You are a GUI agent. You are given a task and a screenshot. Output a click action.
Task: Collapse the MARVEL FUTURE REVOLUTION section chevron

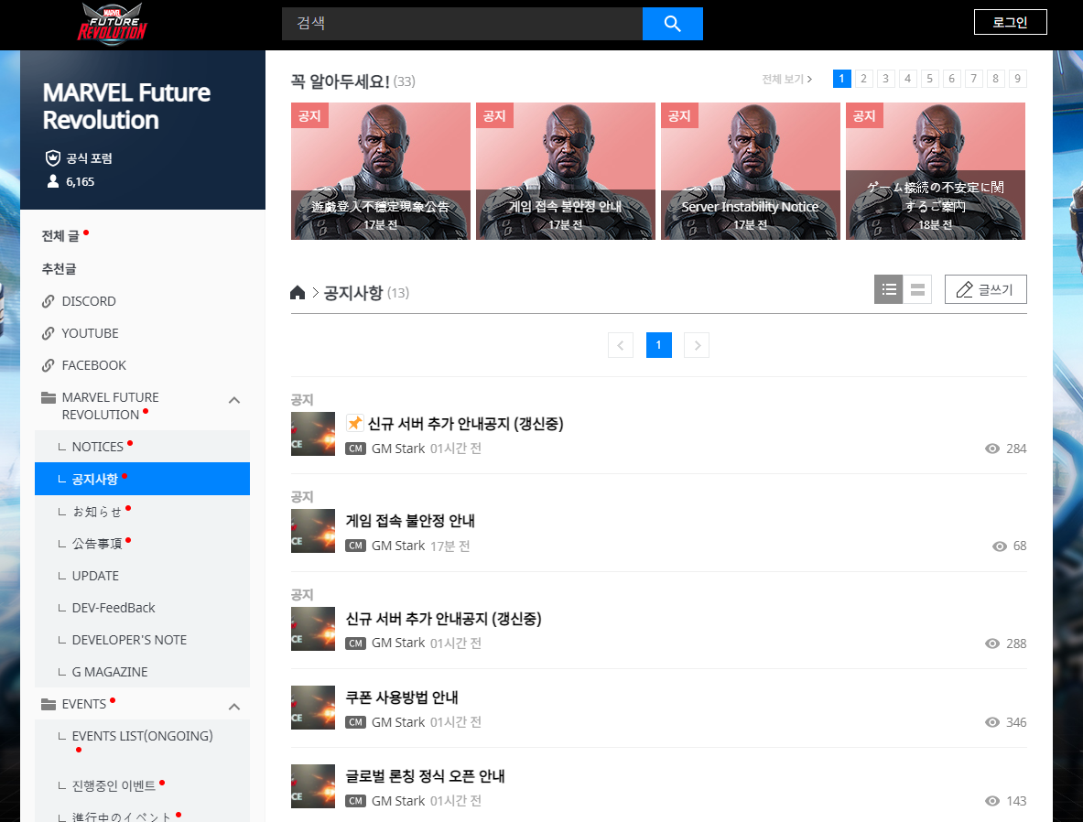click(234, 400)
